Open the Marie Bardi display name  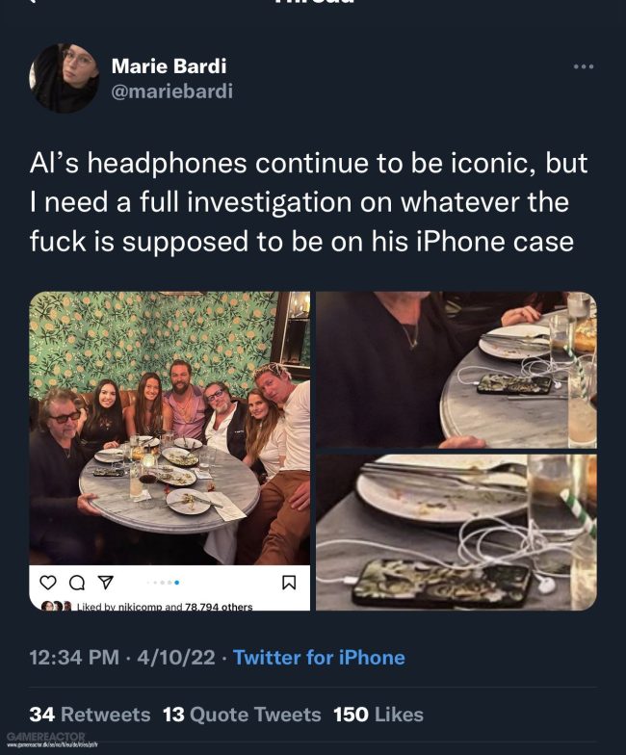pyautogui.click(x=169, y=65)
